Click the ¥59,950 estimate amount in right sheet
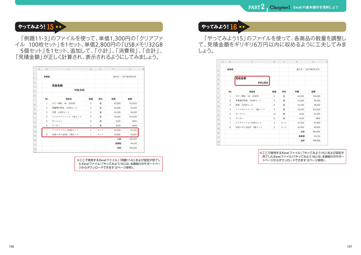Screen dimensions: 361x255 point(263,83)
